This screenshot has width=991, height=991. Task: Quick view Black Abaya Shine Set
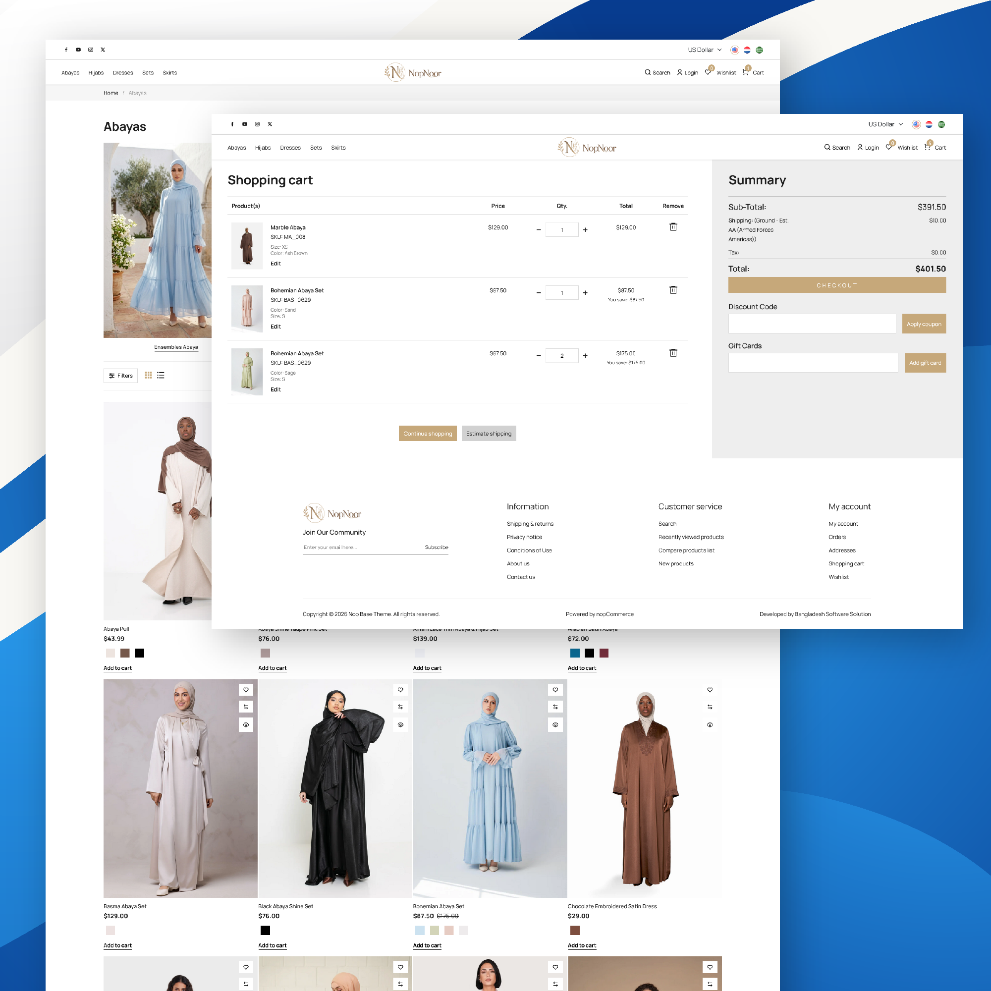tap(400, 725)
